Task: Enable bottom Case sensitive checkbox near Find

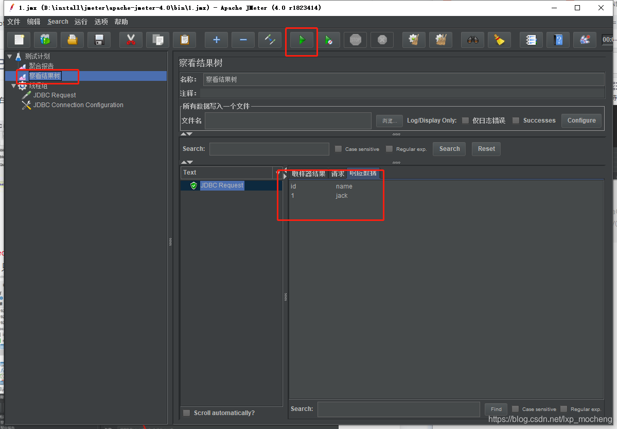Action: pos(515,409)
